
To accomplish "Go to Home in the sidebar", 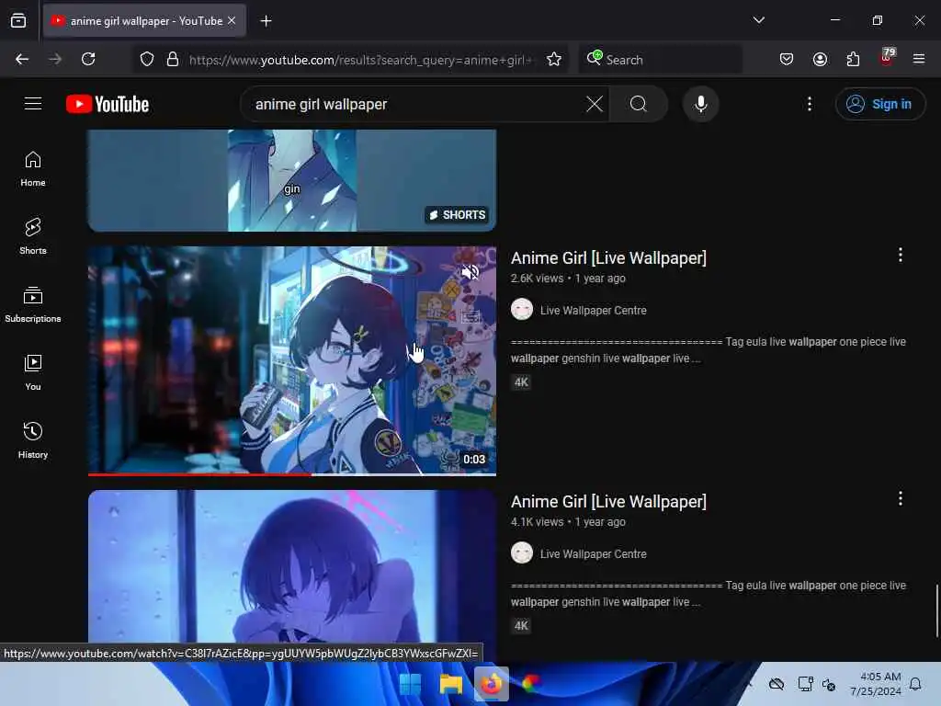I will (x=33, y=169).
